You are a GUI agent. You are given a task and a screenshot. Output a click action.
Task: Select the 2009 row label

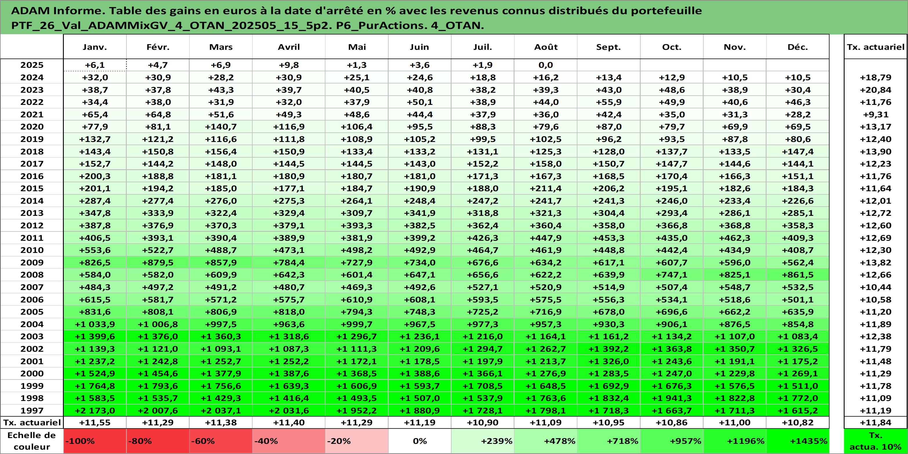click(32, 262)
